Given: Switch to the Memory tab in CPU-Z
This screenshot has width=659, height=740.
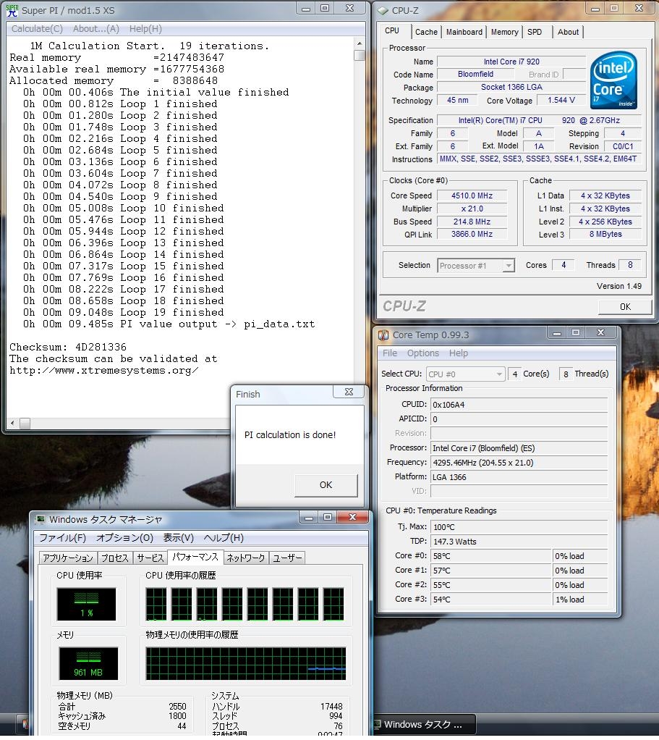Looking at the screenshot, I should [x=504, y=32].
